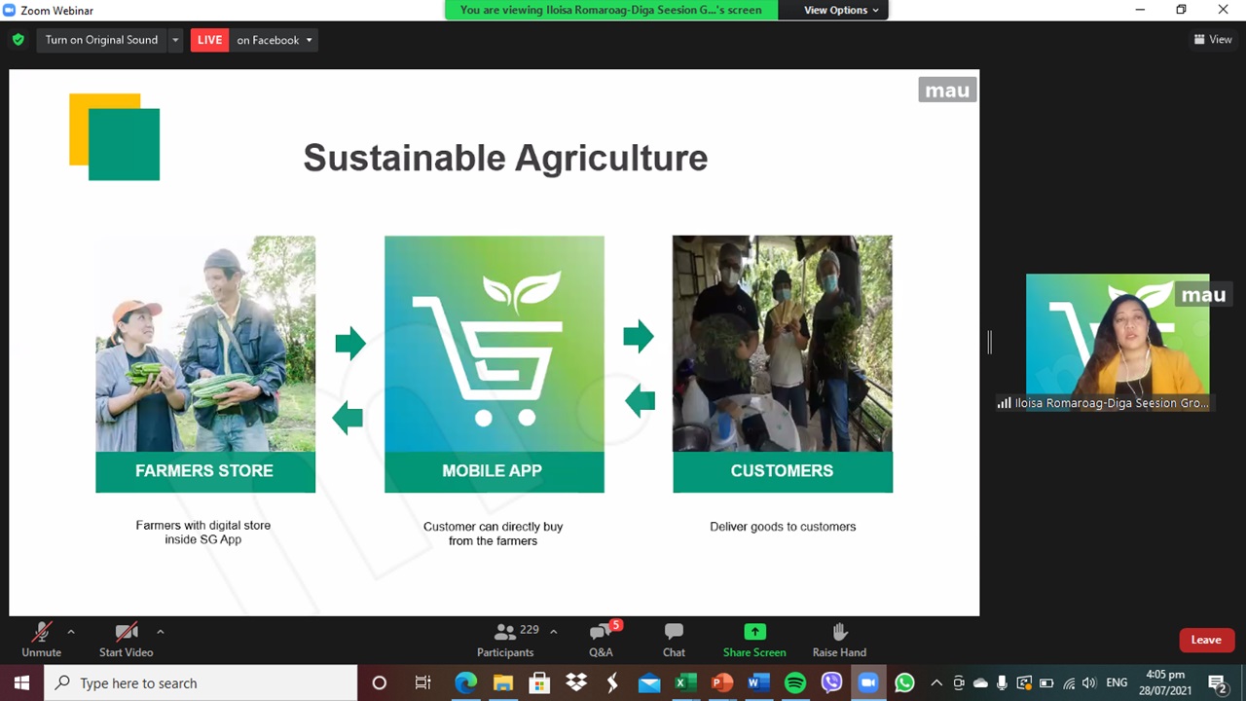Open the Q&A panel
The width and height of the screenshot is (1246, 701).
point(601,640)
